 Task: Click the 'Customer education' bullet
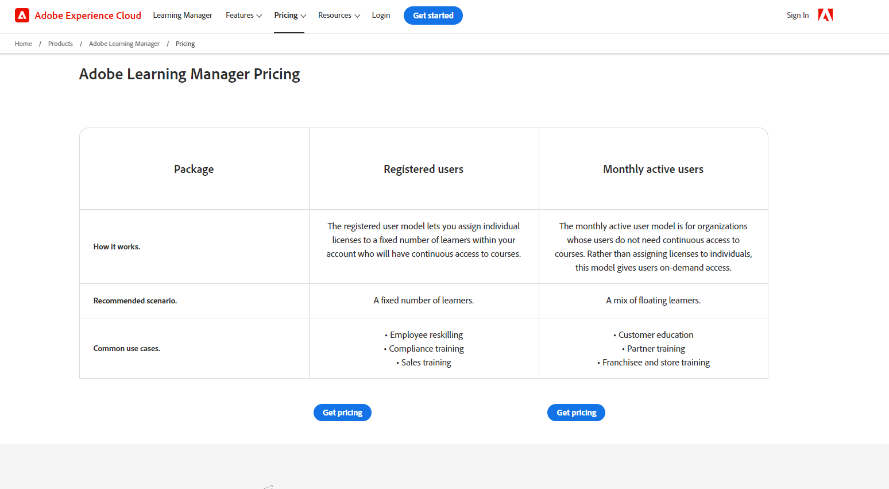coord(654,335)
